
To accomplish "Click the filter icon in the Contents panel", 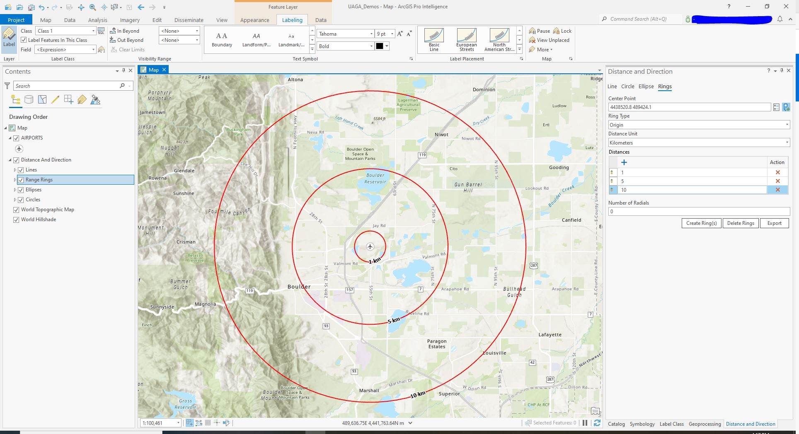I will click(x=7, y=86).
